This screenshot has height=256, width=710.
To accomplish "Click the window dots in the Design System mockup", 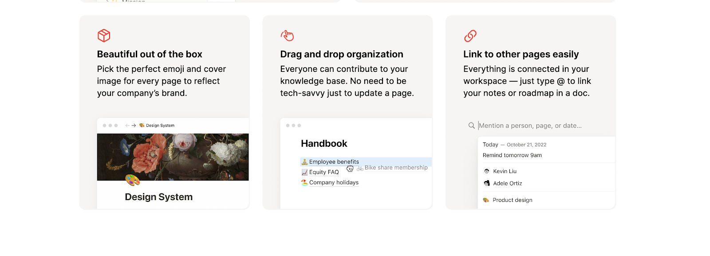I will click(x=110, y=126).
